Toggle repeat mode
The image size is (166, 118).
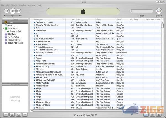(19, 115)
